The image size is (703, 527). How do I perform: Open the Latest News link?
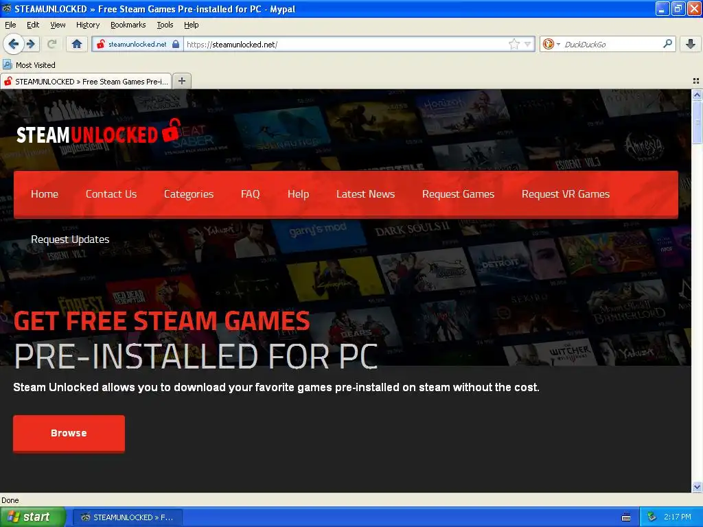[365, 194]
